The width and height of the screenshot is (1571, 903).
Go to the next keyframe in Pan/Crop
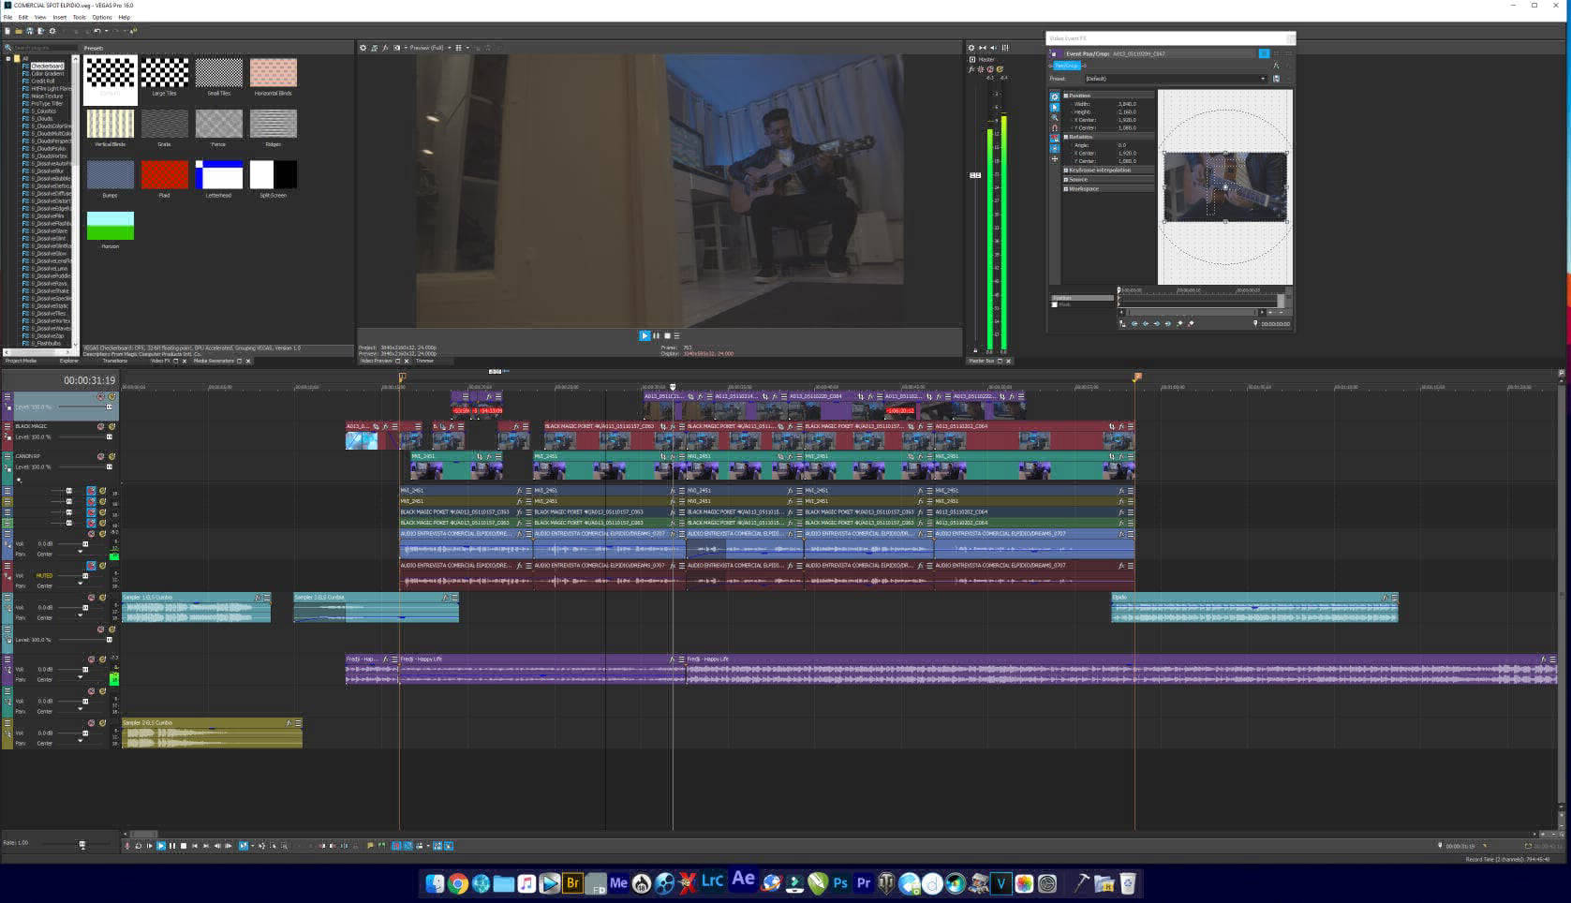coord(1157,323)
